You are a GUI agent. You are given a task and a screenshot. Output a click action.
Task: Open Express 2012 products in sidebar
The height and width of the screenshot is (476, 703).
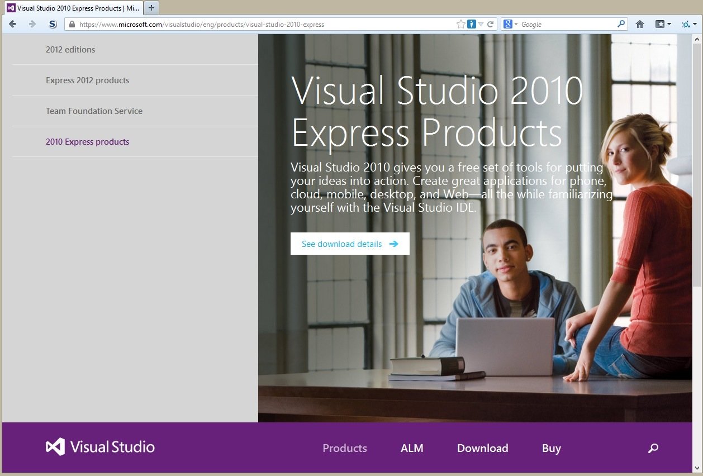pyautogui.click(x=87, y=80)
